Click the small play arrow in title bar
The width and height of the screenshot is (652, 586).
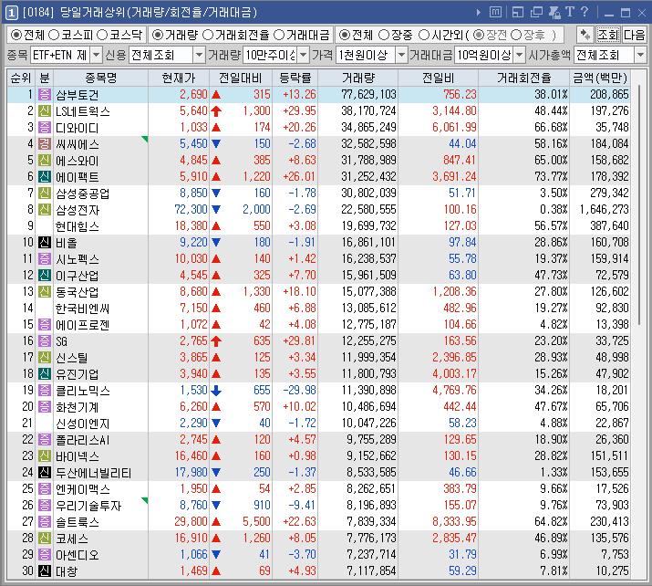coord(479,13)
